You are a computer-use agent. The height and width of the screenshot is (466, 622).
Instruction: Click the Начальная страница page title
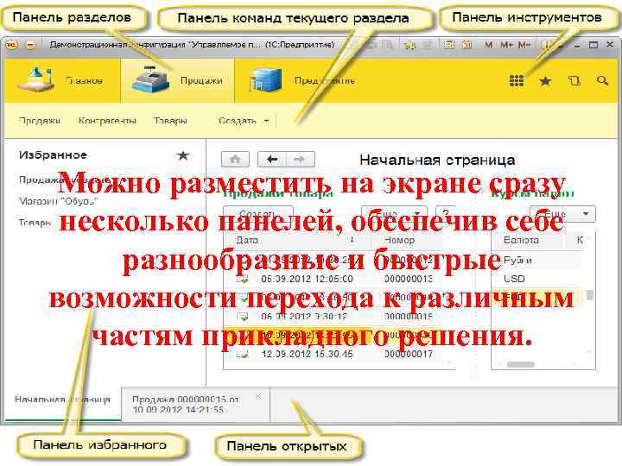(437, 161)
